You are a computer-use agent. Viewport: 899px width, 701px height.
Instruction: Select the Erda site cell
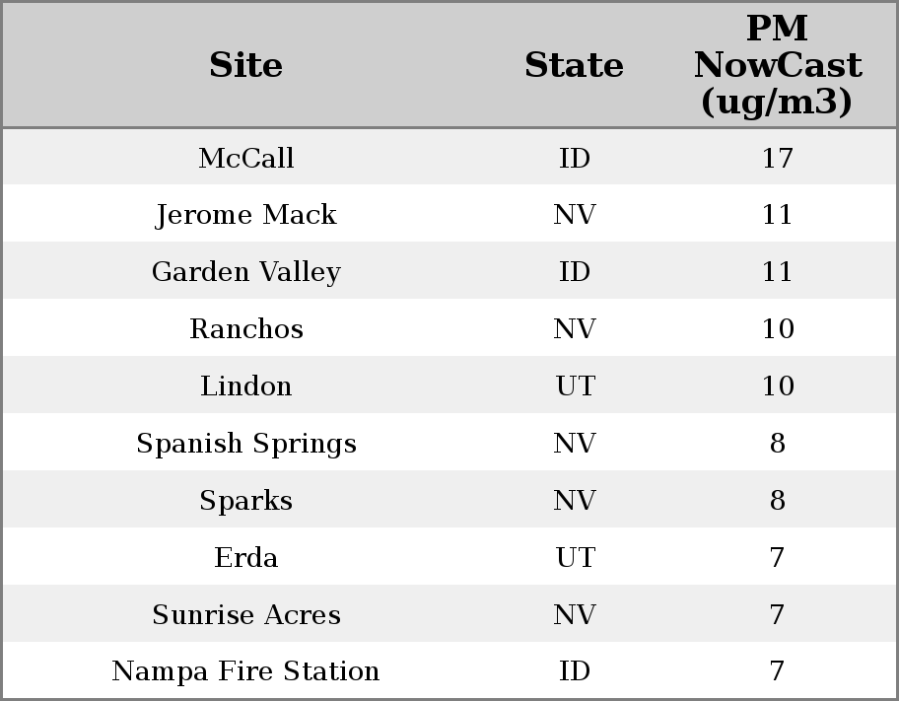tap(246, 558)
